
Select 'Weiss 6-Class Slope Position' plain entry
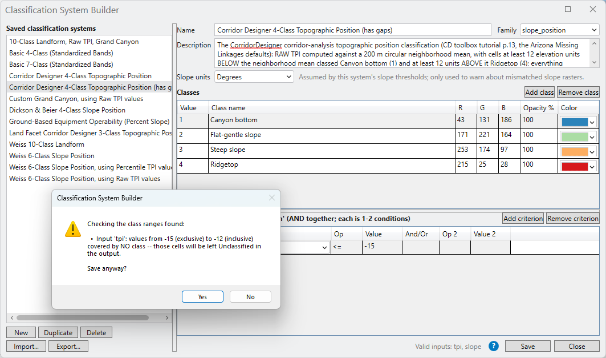click(x=89, y=155)
